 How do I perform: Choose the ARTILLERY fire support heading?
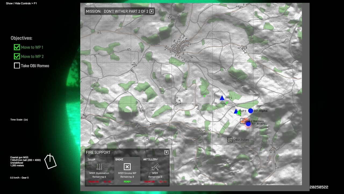tap(150, 160)
